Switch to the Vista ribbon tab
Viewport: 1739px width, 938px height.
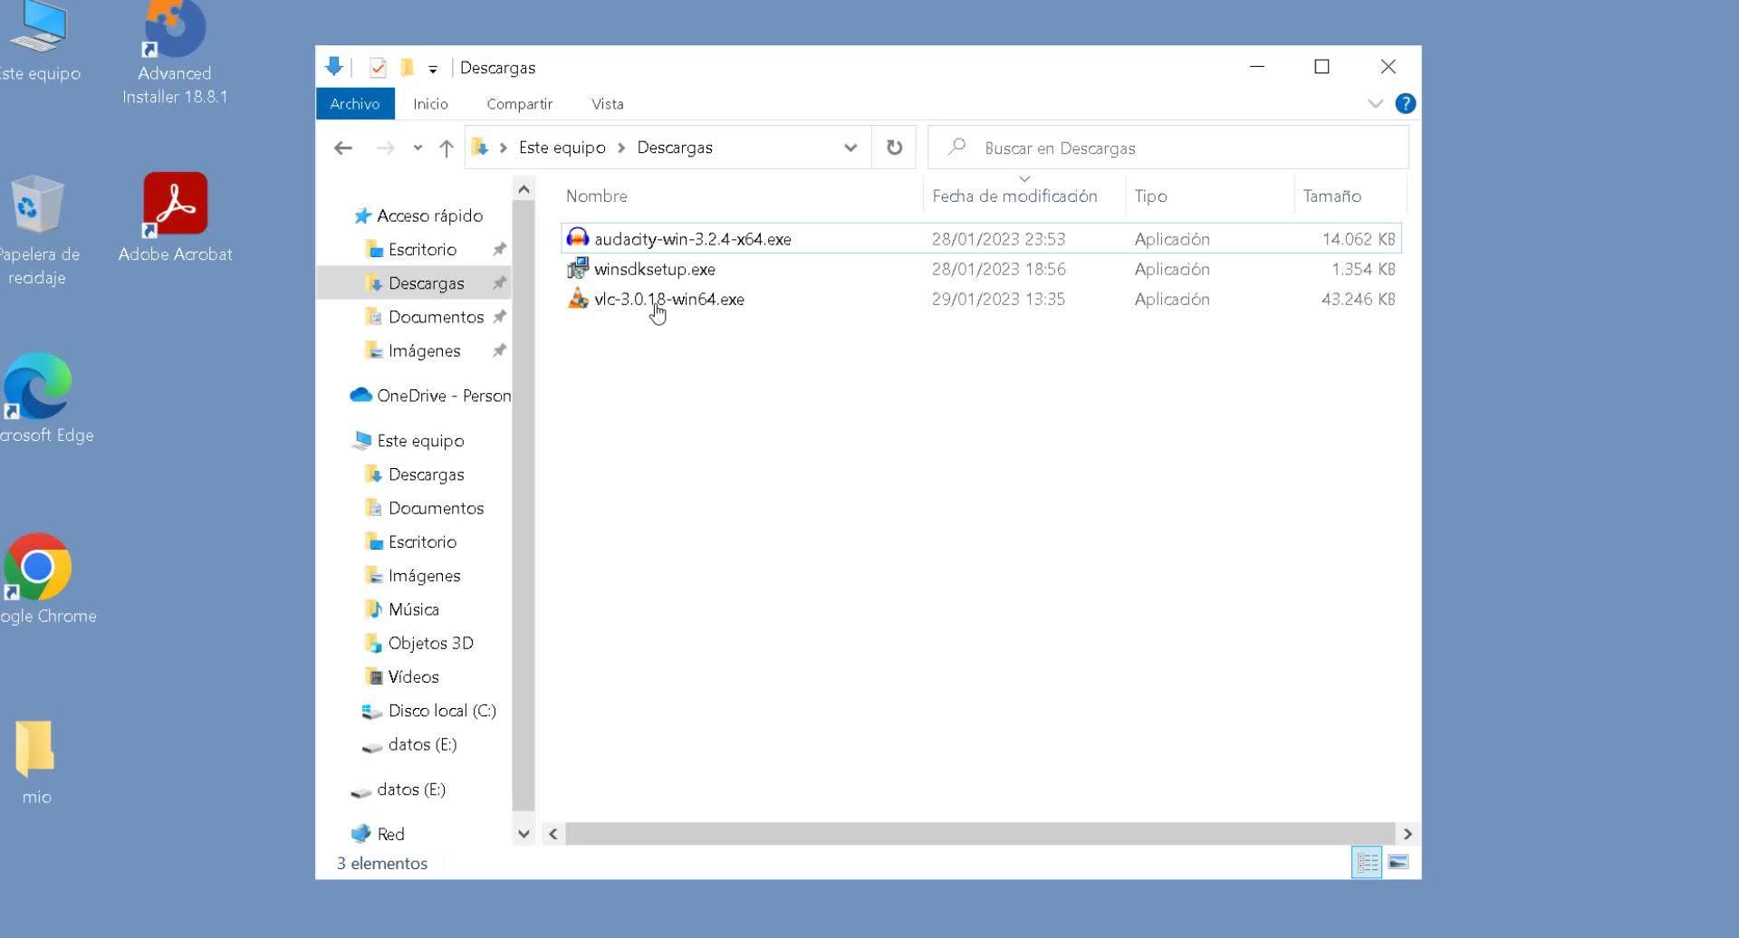pyautogui.click(x=608, y=104)
